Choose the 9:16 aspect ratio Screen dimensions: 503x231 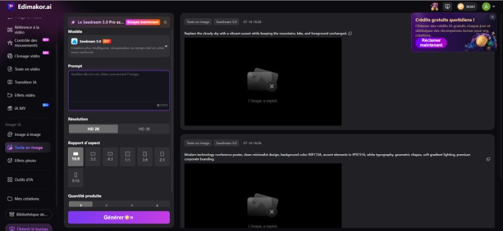click(76, 177)
